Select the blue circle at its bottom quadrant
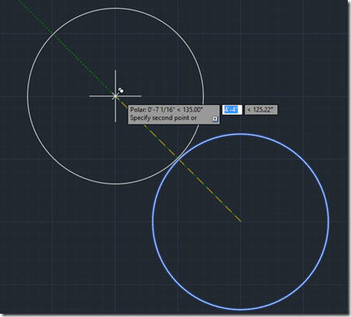 tap(241, 310)
